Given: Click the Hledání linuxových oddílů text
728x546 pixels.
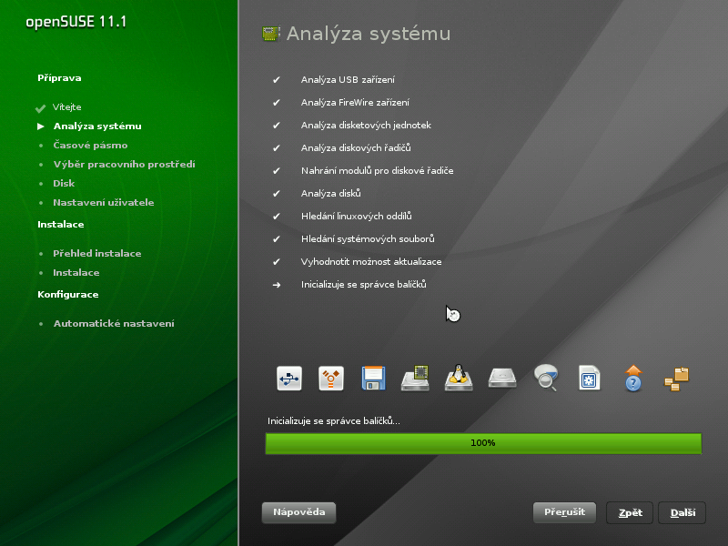Looking at the screenshot, I should coord(356,217).
